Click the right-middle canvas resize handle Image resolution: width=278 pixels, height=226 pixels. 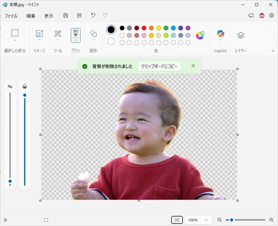tap(238, 135)
